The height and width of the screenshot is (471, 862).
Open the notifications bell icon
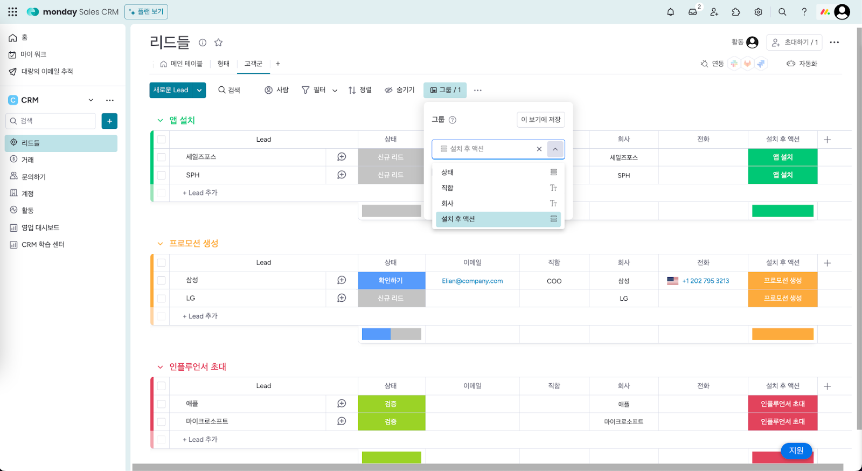(x=670, y=12)
